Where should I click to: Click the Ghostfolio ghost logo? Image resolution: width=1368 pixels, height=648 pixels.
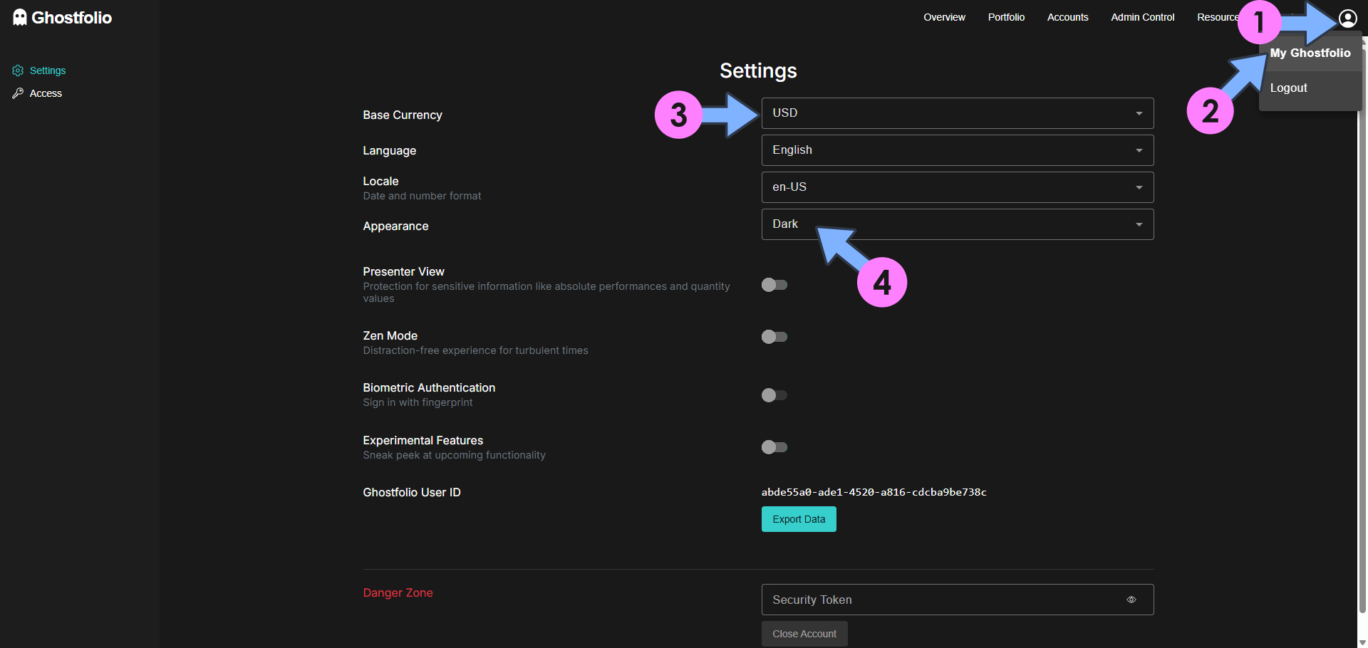click(x=20, y=17)
